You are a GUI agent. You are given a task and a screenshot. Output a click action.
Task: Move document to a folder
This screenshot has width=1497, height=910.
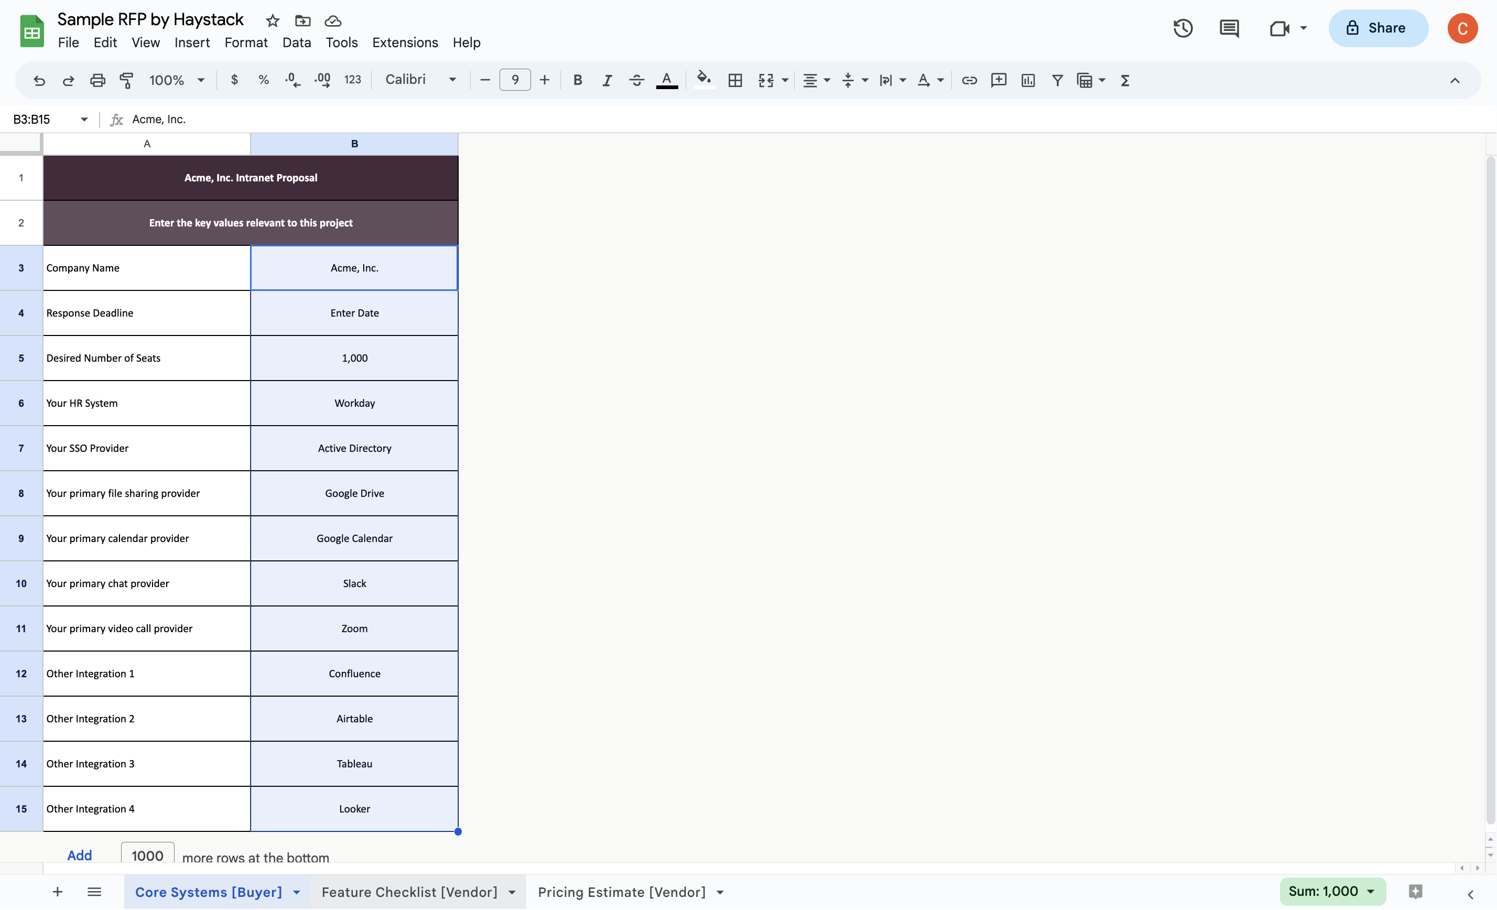tap(302, 21)
